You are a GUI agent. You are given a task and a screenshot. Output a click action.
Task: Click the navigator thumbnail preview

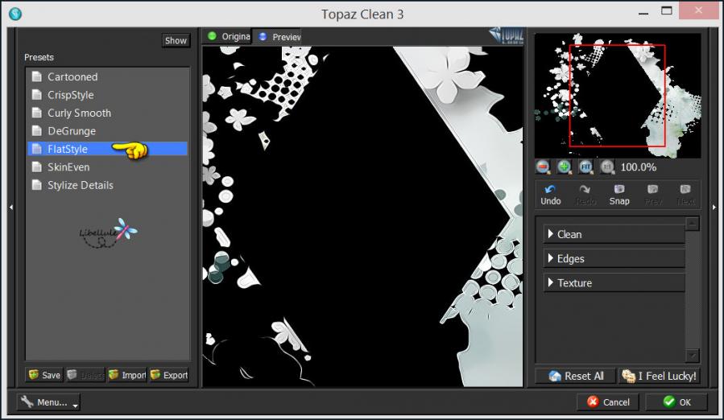click(x=618, y=96)
